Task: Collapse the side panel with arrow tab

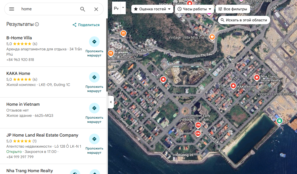Action: coord(111,102)
